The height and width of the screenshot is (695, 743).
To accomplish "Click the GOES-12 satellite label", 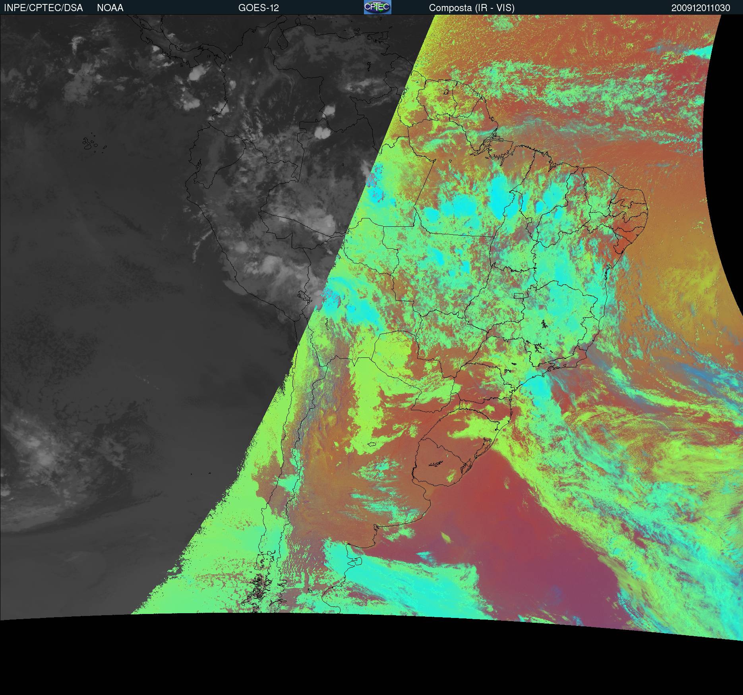I will coord(259,8).
